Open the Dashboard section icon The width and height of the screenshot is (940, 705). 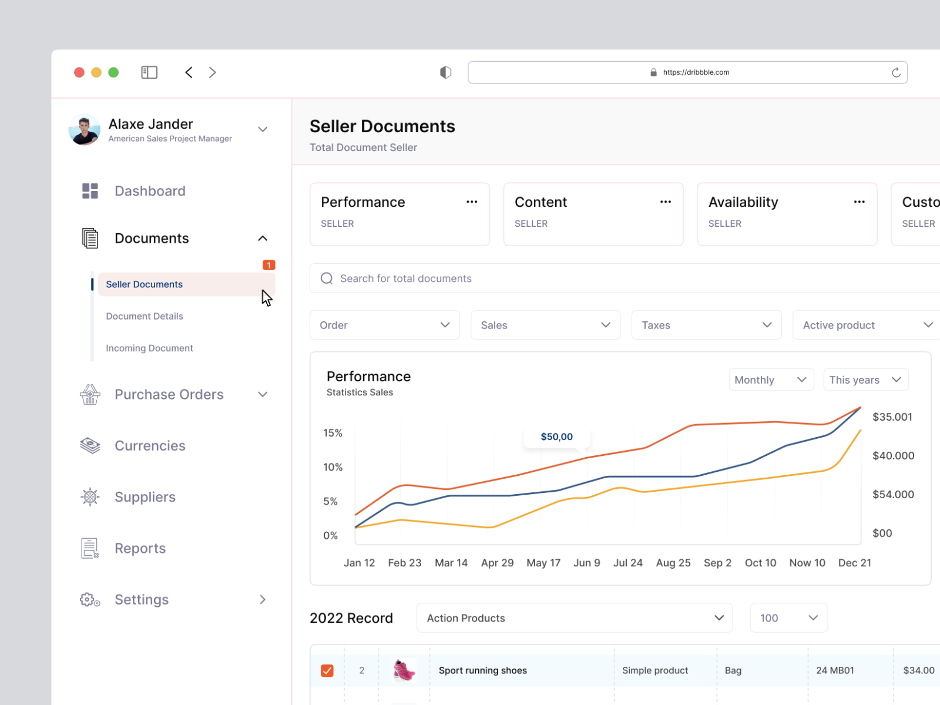(x=89, y=190)
